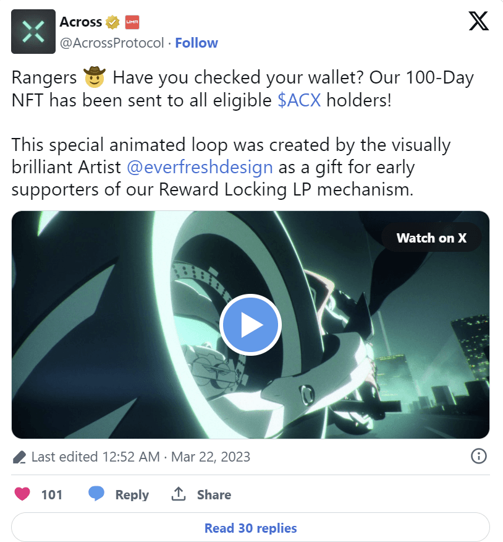Like the tweet with heart icon
This screenshot has width=503, height=542.
tap(22, 494)
